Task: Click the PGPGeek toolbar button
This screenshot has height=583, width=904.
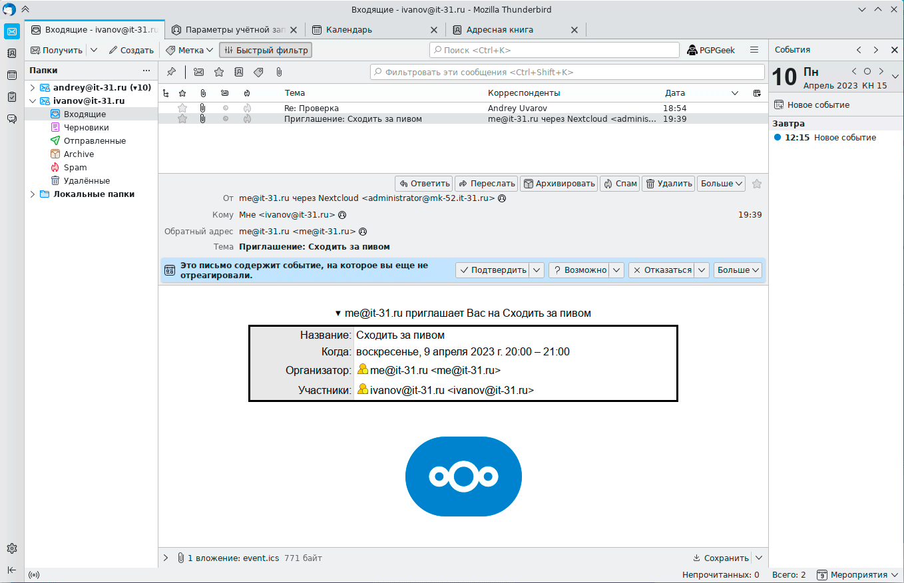Action: pos(711,50)
